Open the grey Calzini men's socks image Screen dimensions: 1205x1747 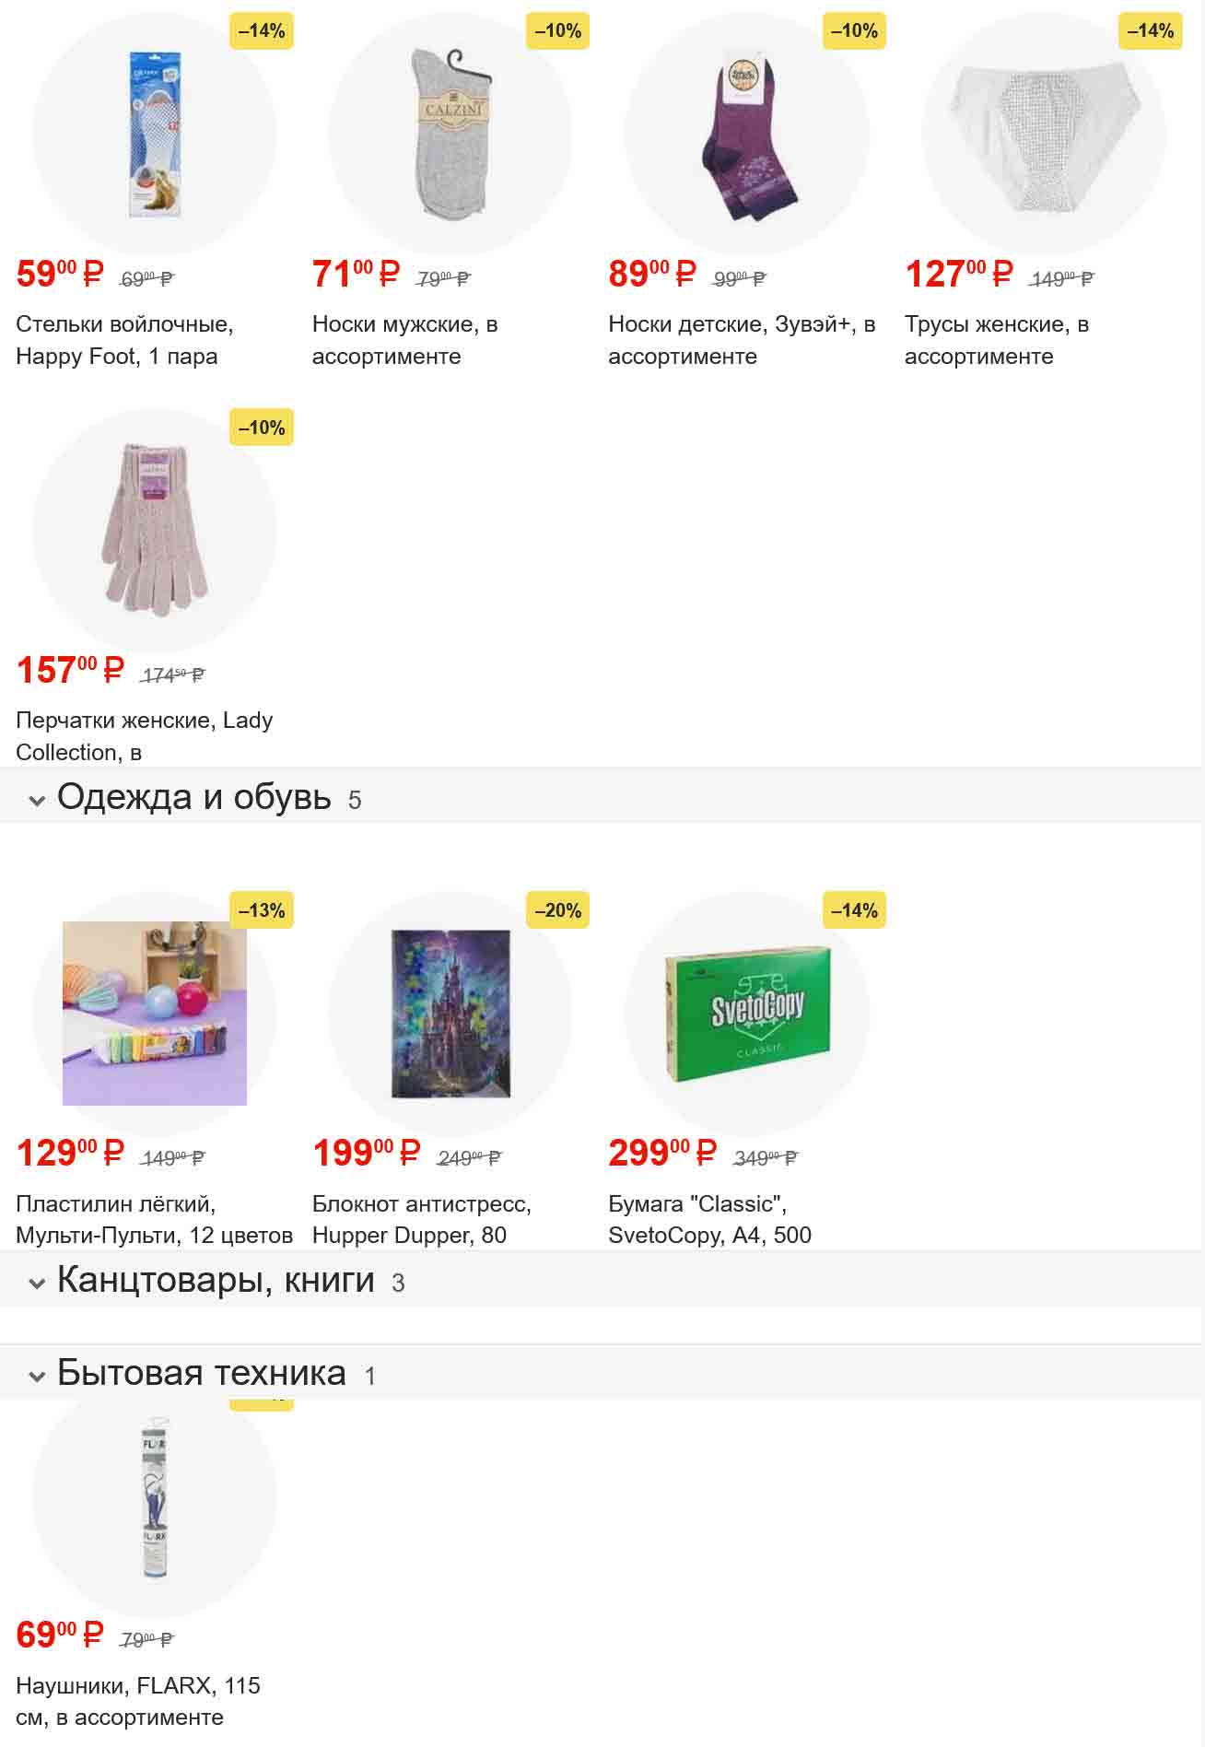tap(450, 135)
